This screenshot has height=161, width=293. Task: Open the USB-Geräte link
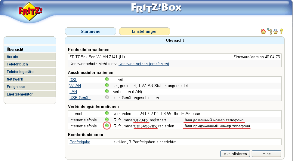80,98
